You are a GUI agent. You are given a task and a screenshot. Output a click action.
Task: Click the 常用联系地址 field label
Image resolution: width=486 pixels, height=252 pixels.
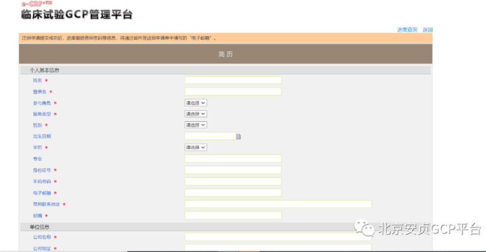46,204
